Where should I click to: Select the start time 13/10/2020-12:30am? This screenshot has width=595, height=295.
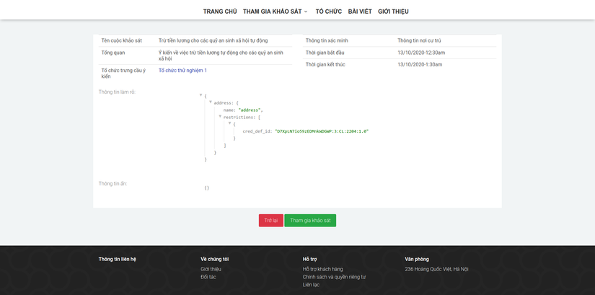421,53
